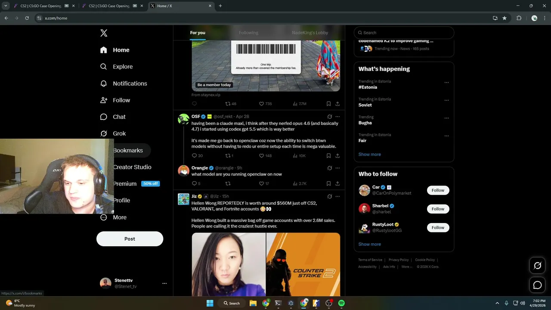This screenshot has width=551, height=310.
Task: Open Chat in the sidebar
Action: pos(113,117)
